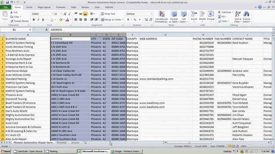Image resolution: width=275 pixels, height=154 pixels.
Task: Increase font size with Grow Font
Action: pos(65,14)
